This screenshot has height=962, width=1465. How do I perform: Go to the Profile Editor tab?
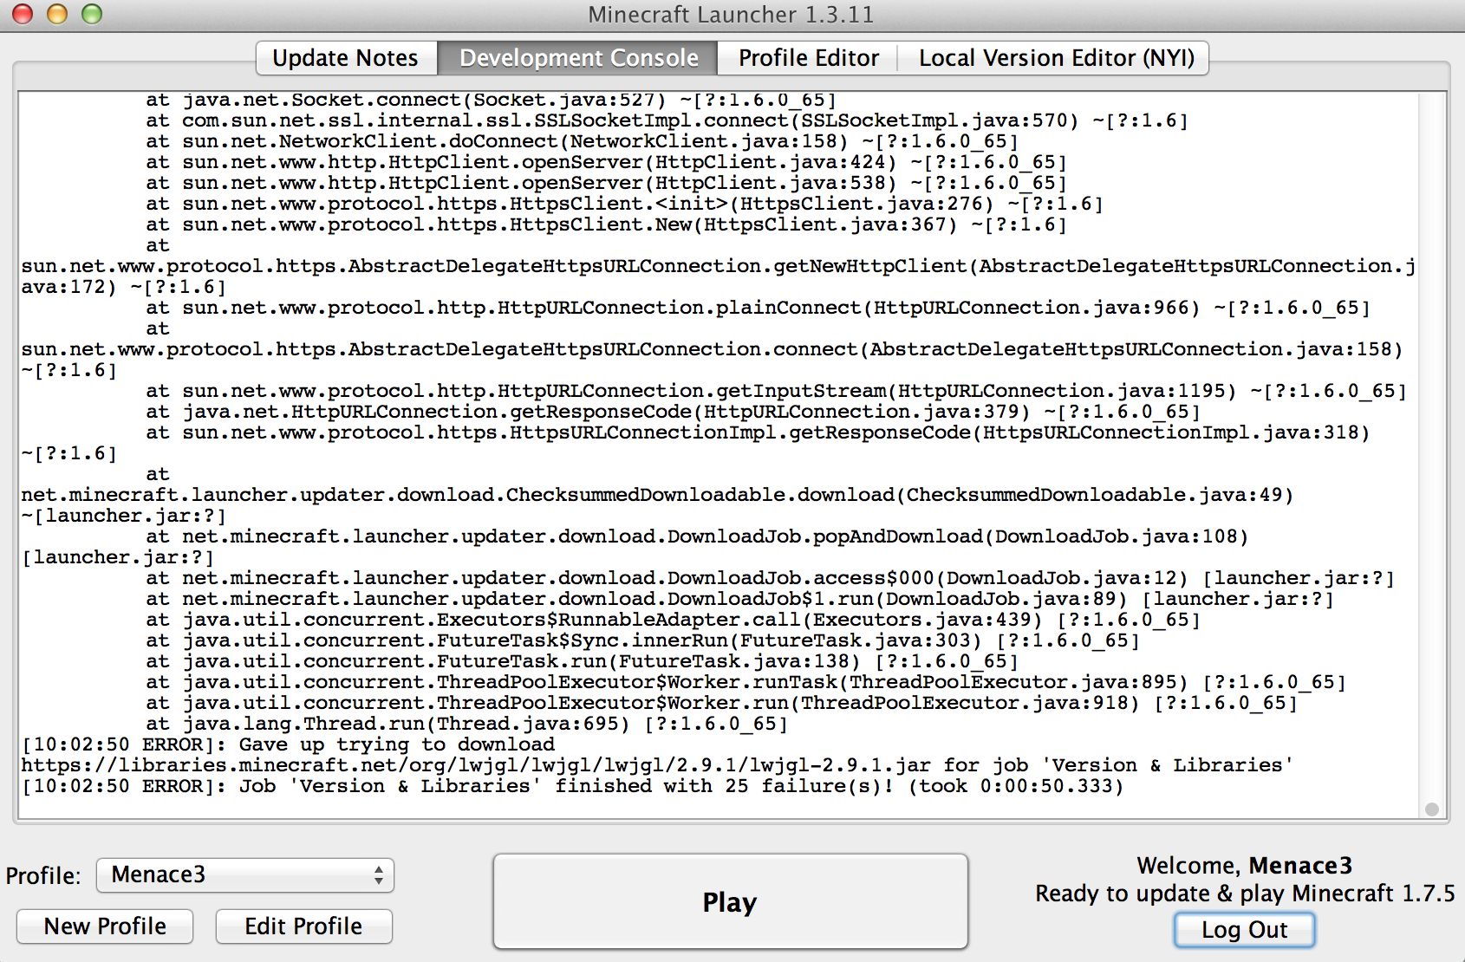[808, 58]
